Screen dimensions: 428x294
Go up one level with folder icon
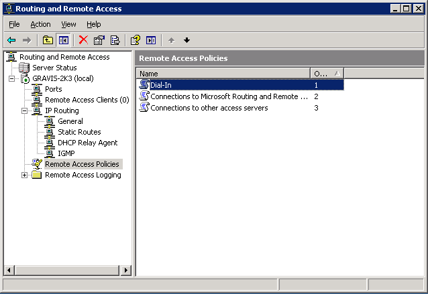[48, 41]
